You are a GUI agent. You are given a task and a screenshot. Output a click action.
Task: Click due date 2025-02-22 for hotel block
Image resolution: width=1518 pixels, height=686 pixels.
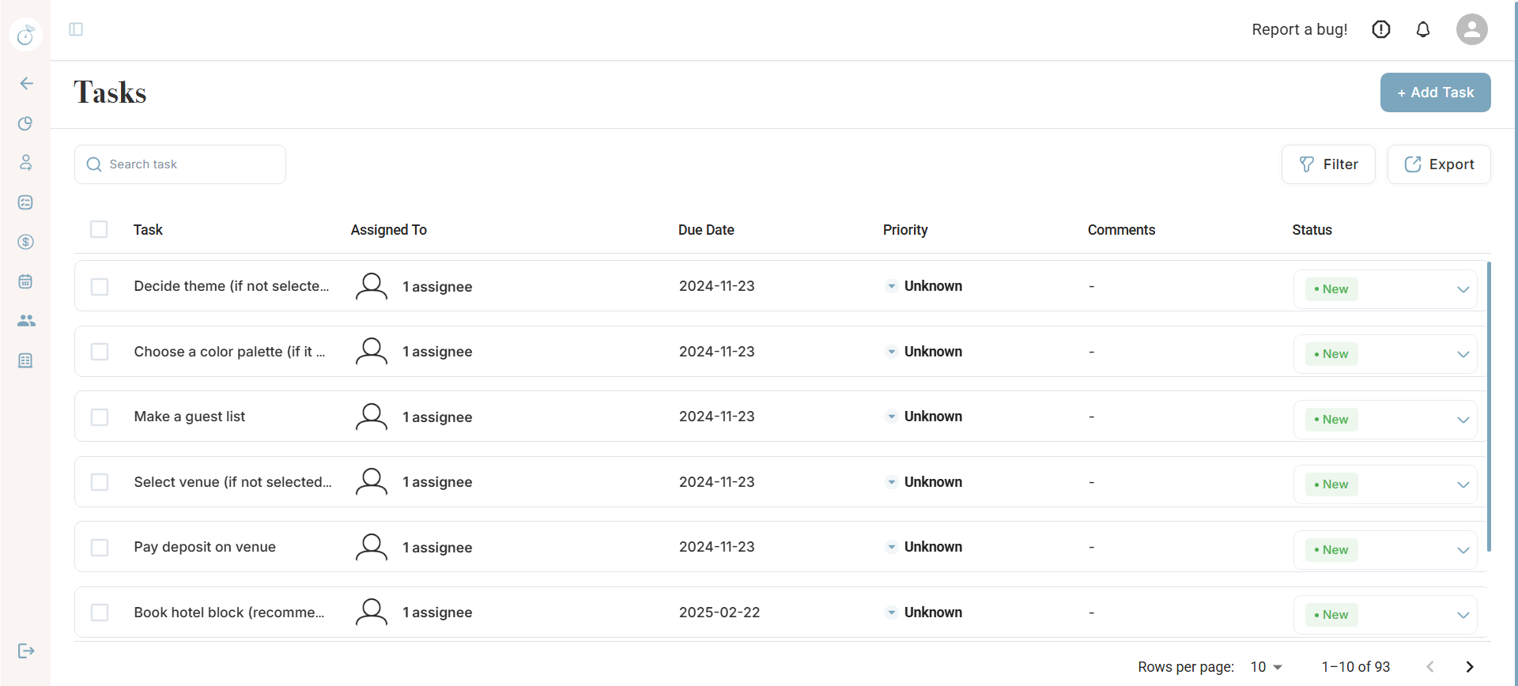[719, 612]
